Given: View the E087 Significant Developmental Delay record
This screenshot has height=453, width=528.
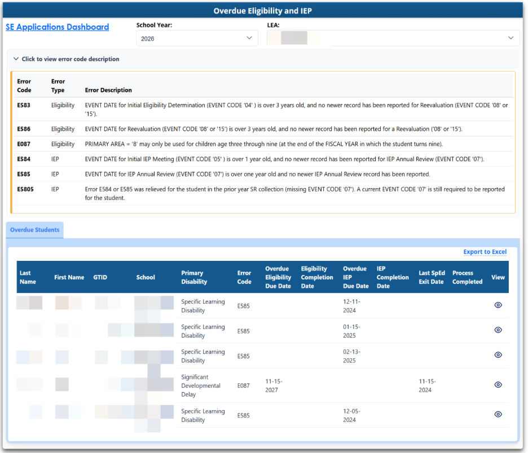Looking at the screenshot, I should tap(498, 385).
